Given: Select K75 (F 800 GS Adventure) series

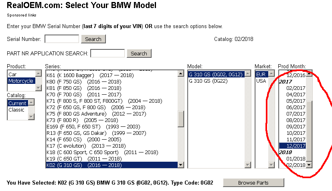Looking at the screenshot, I should [112, 114].
